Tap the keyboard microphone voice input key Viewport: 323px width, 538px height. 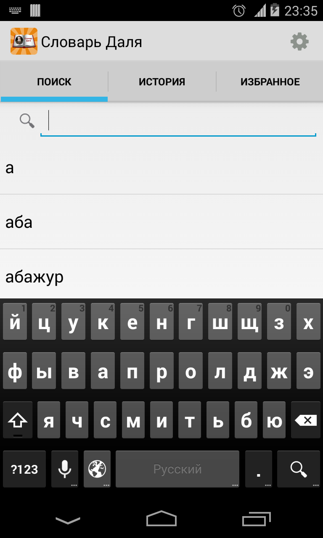point(65,469)
